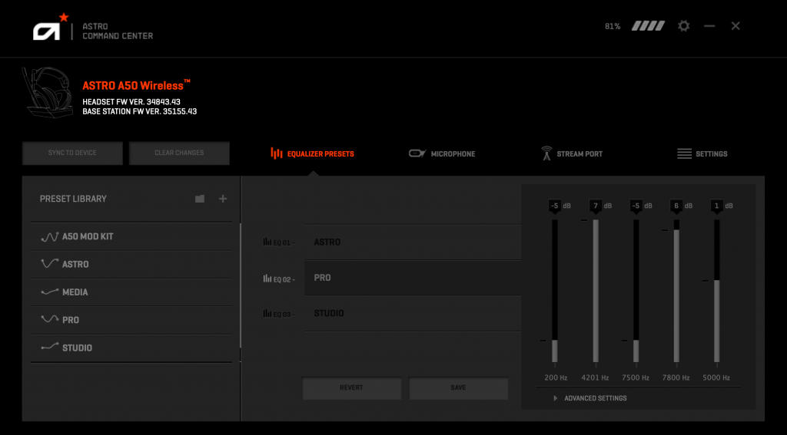This screenshot has width=787, height=435.
Task: Open the Microphone tab
Action: coord(442,154)
